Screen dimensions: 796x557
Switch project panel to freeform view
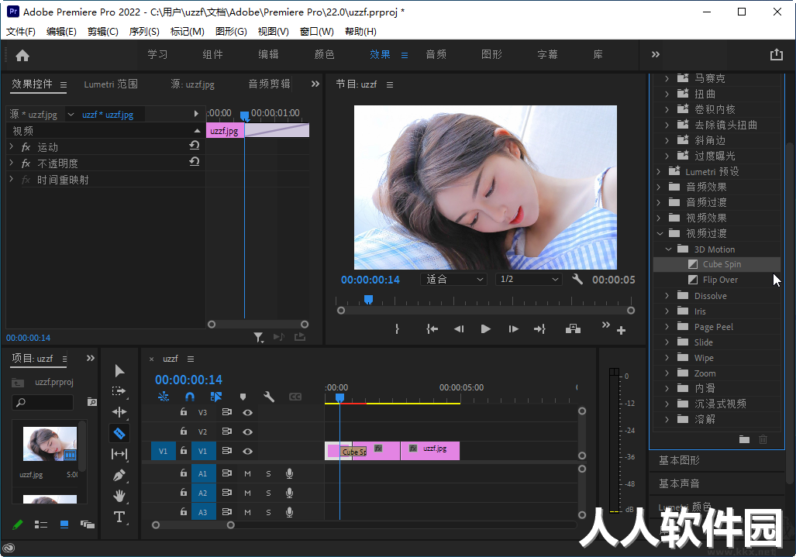[x=88, y=524]
